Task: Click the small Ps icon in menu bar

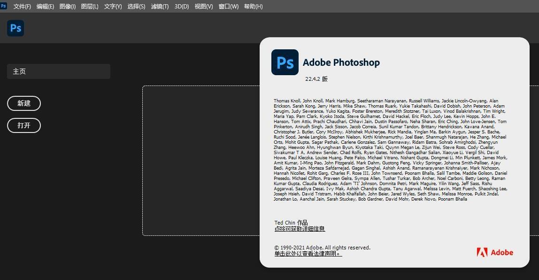Action: tap(3, 6)
